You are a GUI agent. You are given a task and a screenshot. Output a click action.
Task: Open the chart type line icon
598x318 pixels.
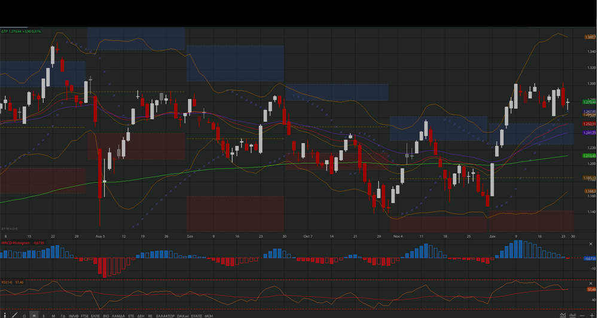click(x=563, y=315)
